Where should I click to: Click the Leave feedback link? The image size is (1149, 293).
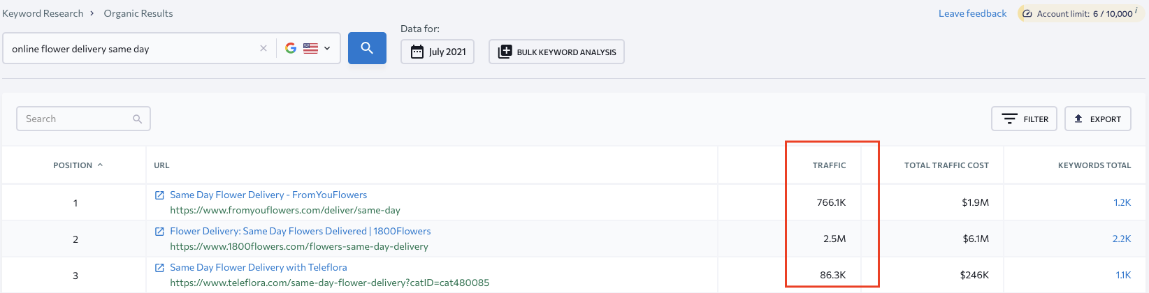click(x=972, y=13)
